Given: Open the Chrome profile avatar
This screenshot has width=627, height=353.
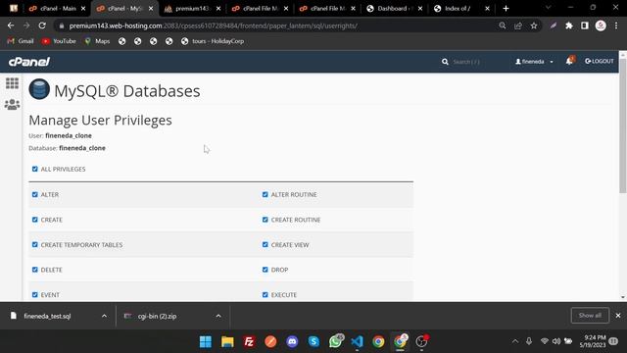Looking at the screenshot, I should pyautogui.click(x=601, y=25).
